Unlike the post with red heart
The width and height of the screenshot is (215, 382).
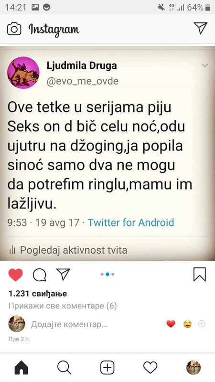(x=16, y=275)
